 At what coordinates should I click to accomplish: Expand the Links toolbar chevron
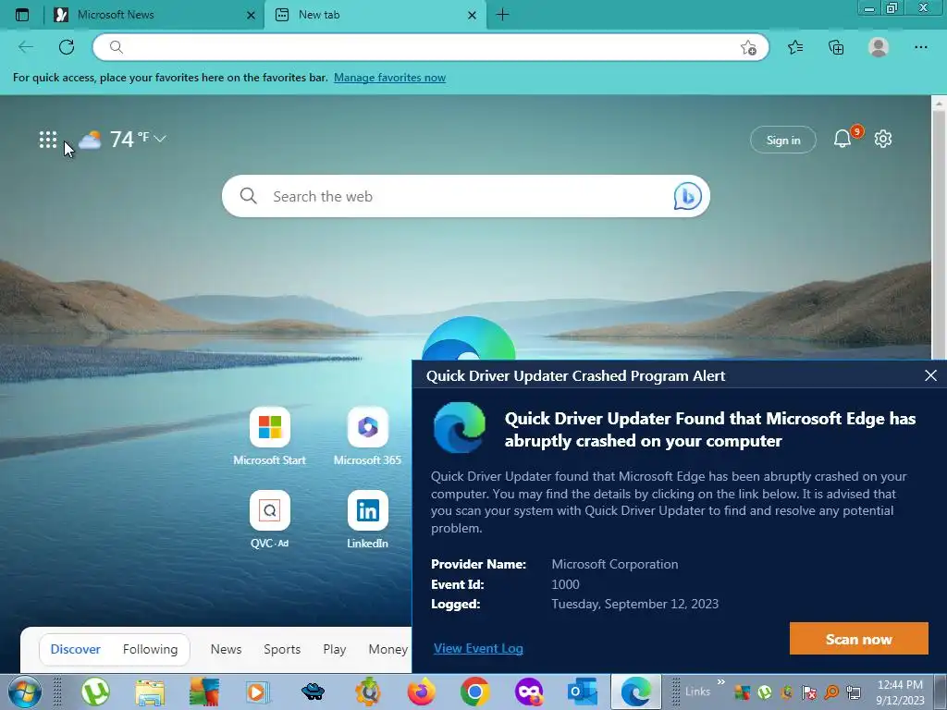pos(720,682)
